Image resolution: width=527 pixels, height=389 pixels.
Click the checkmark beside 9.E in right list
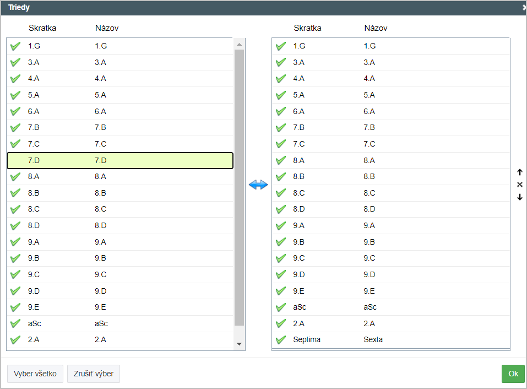click(x=281, y=291)
